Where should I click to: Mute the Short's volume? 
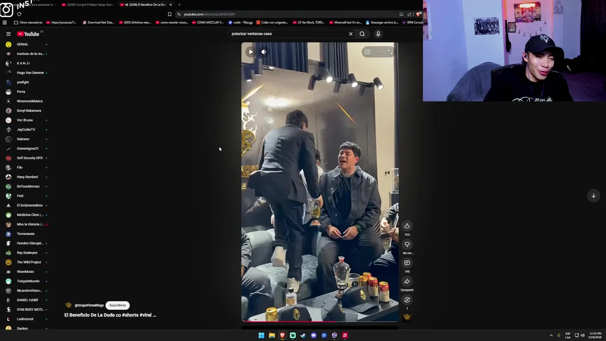264,52
